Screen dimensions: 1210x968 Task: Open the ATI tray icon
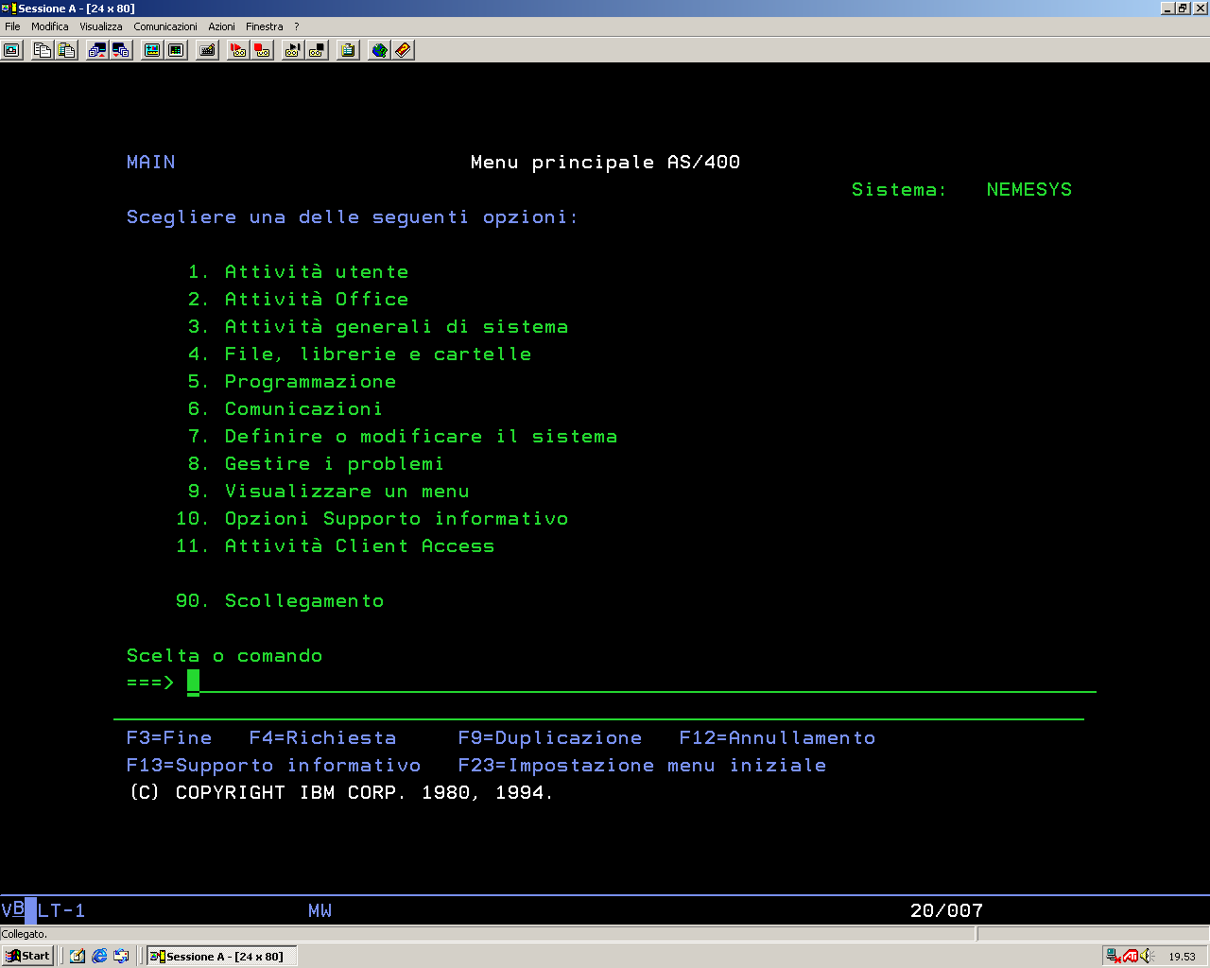pyautogui.click(x=1131, y=956)
